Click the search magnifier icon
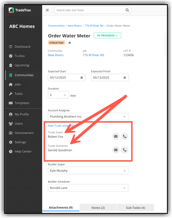 coord(127,10)
